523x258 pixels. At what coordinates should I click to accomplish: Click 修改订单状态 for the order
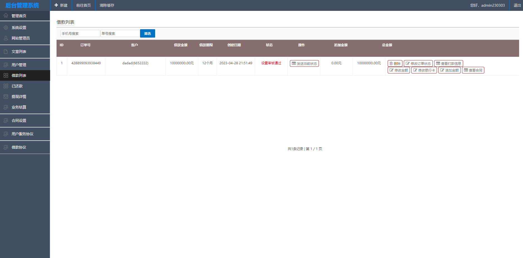pos(418,63)
